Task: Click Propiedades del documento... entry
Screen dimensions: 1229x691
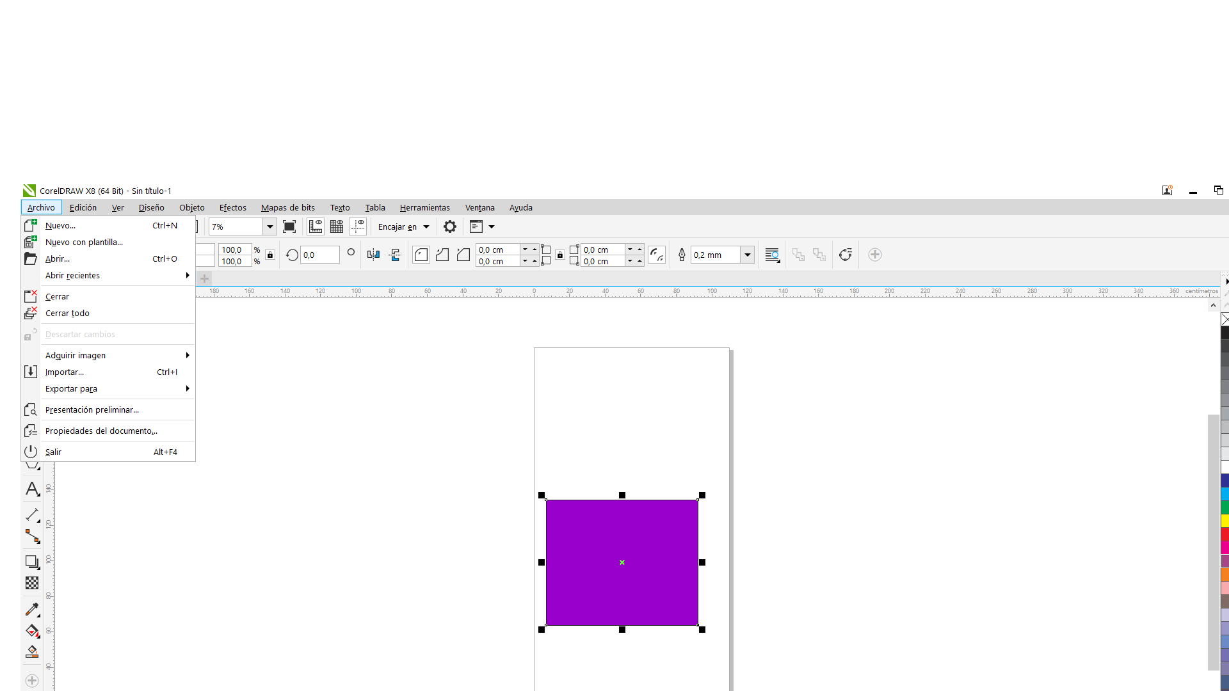Action: [x=101, y=431]
